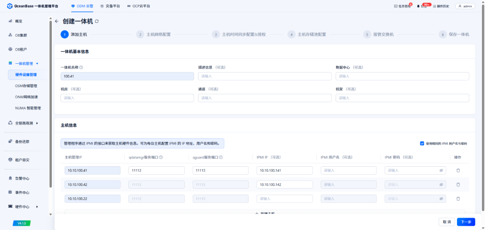Toggle password visibility for host 10.10.100.41
This screenshot has width=485, height=230.
441,170
